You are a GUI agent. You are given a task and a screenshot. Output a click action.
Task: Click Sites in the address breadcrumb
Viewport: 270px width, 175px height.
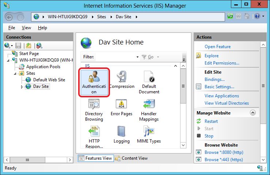[x=102, y=17]
